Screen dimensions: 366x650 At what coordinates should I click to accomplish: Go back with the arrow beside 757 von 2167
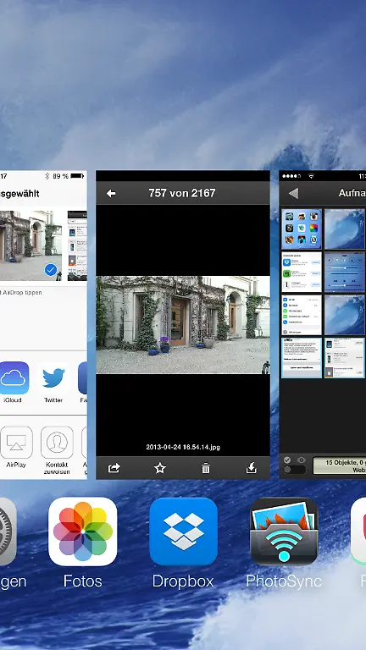pyautogui.click(x=111, y=193)
